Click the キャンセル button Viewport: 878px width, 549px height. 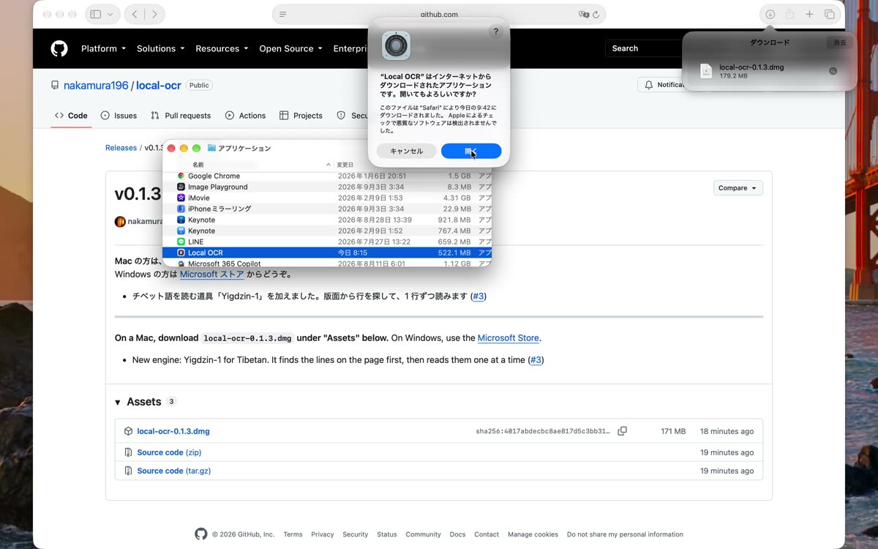pyautogui.click(x=407, y=151)
